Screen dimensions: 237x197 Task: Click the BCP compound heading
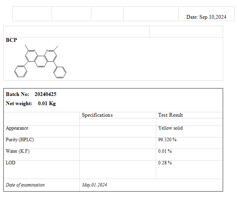[11, 40]
